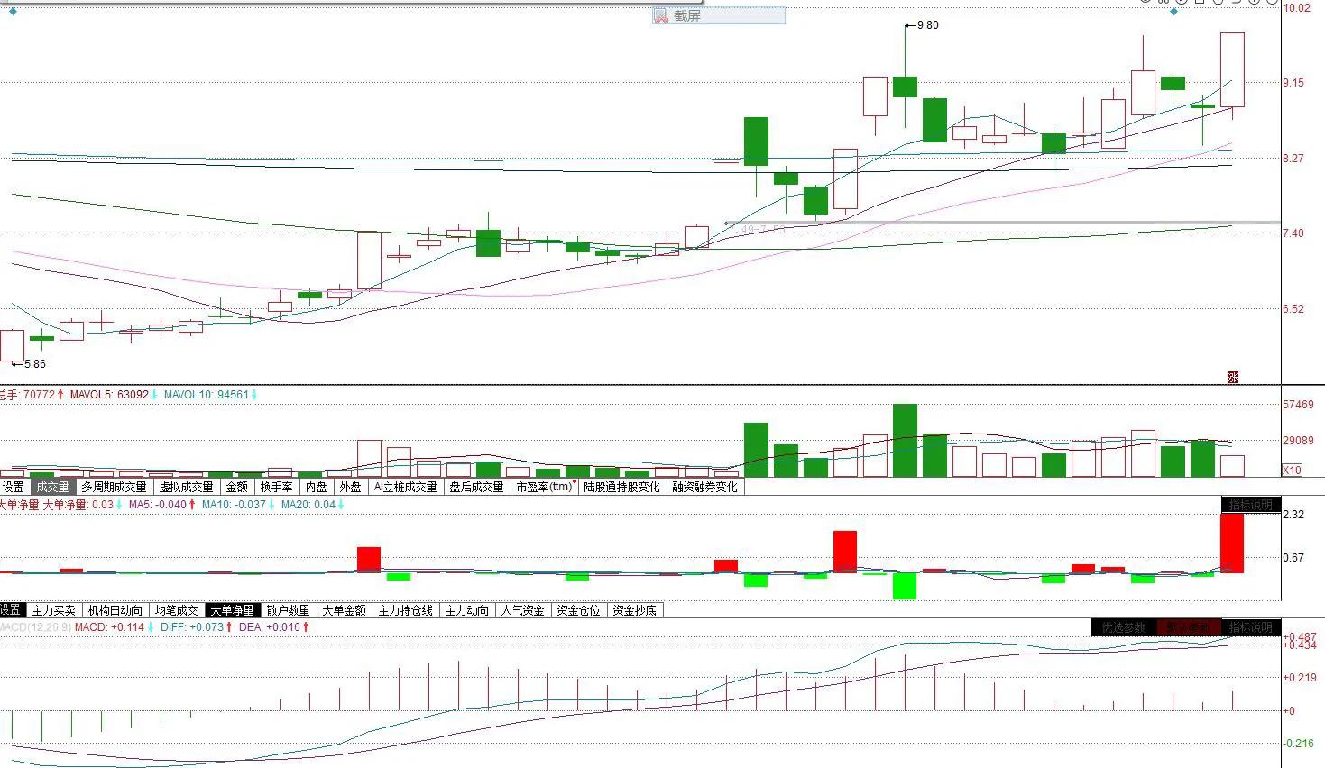The width and height of the screenshot is (1325, 768).
Task: Click the 优选参数 button in MACD panel
Action: (1124, 627)
